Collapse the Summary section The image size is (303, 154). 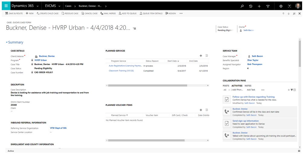coord(7,42)
